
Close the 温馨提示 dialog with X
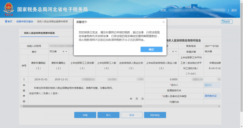[x=163, y=22]
